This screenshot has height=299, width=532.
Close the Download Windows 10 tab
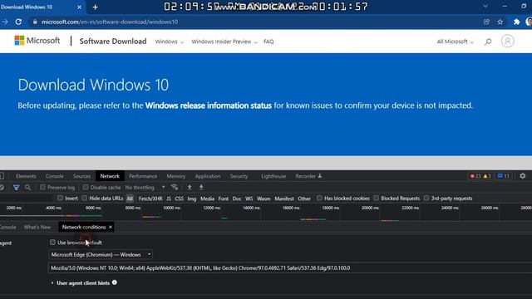click(79, 7)
